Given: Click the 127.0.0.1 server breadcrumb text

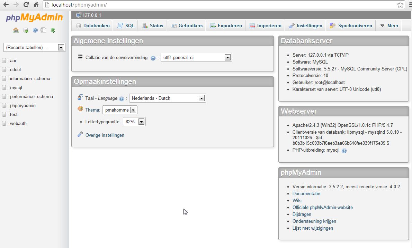Looking at the screenshot, I should (92, 15).
